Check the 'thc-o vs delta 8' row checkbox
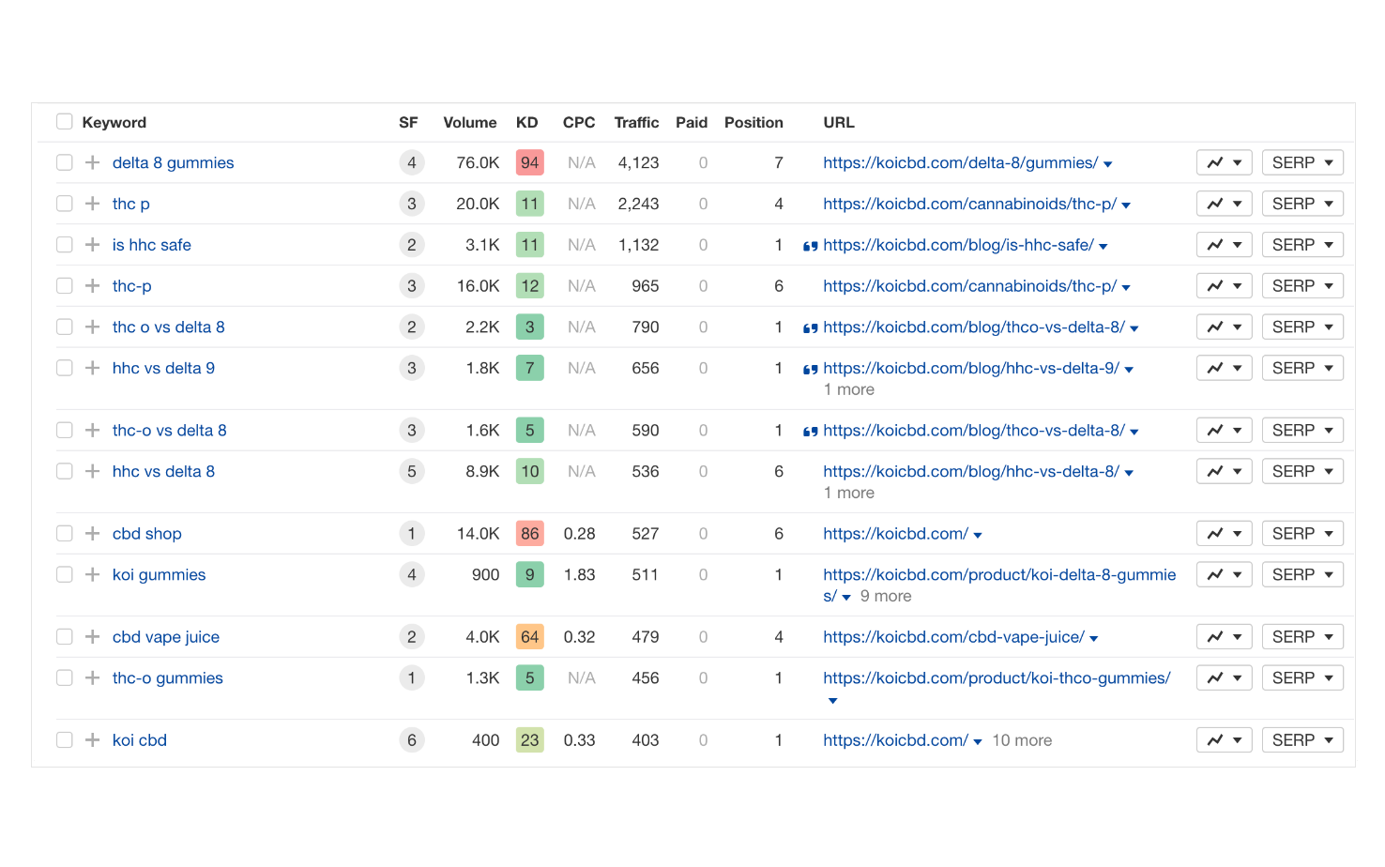 (x=65, y=431)
